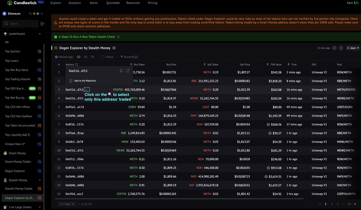Open the Quicktake menu

(x=113, y=3)
